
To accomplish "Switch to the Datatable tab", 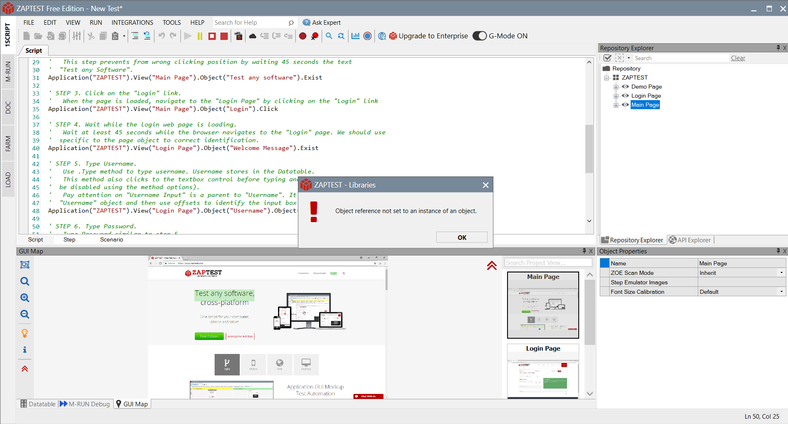I will (x=38, y=404).
